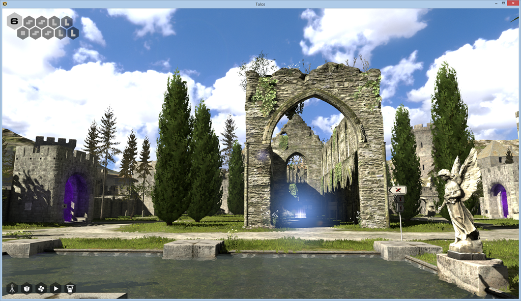Click first S-shaped sigil in bottom row

click(x=35, y=33)
